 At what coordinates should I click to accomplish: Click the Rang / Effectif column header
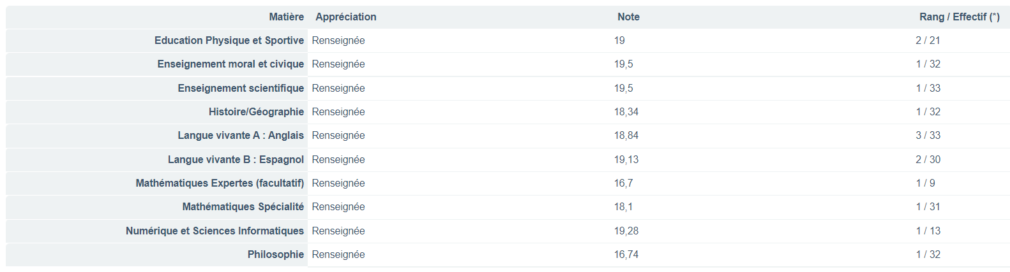(x=959, y=17)
